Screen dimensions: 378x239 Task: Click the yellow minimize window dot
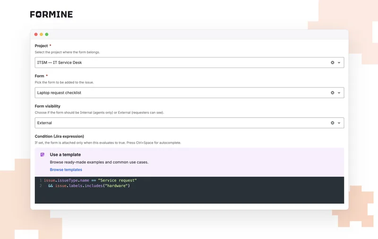coord(41,34)
